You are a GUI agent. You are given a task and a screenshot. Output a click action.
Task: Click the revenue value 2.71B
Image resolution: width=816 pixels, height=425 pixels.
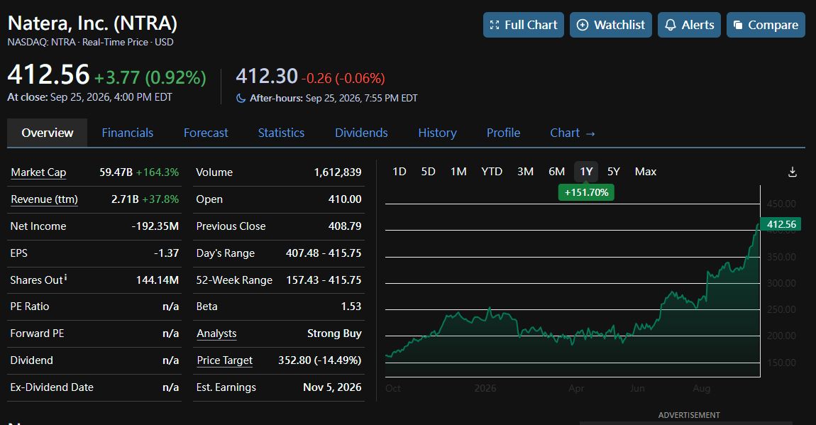click(125, 199)
